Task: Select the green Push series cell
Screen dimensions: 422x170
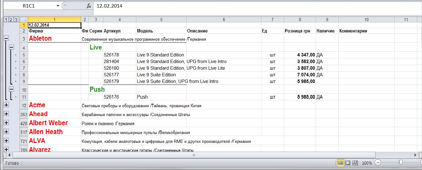Action: pyautogui.click(x=96, y=89)
